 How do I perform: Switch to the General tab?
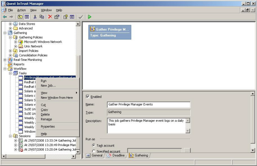[x=94, y=155]
